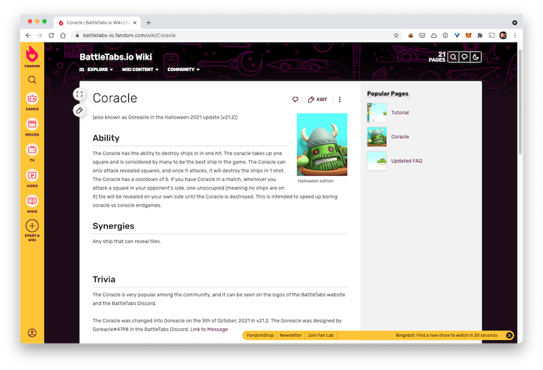Open Coracle popular page link

click(400, 137)
